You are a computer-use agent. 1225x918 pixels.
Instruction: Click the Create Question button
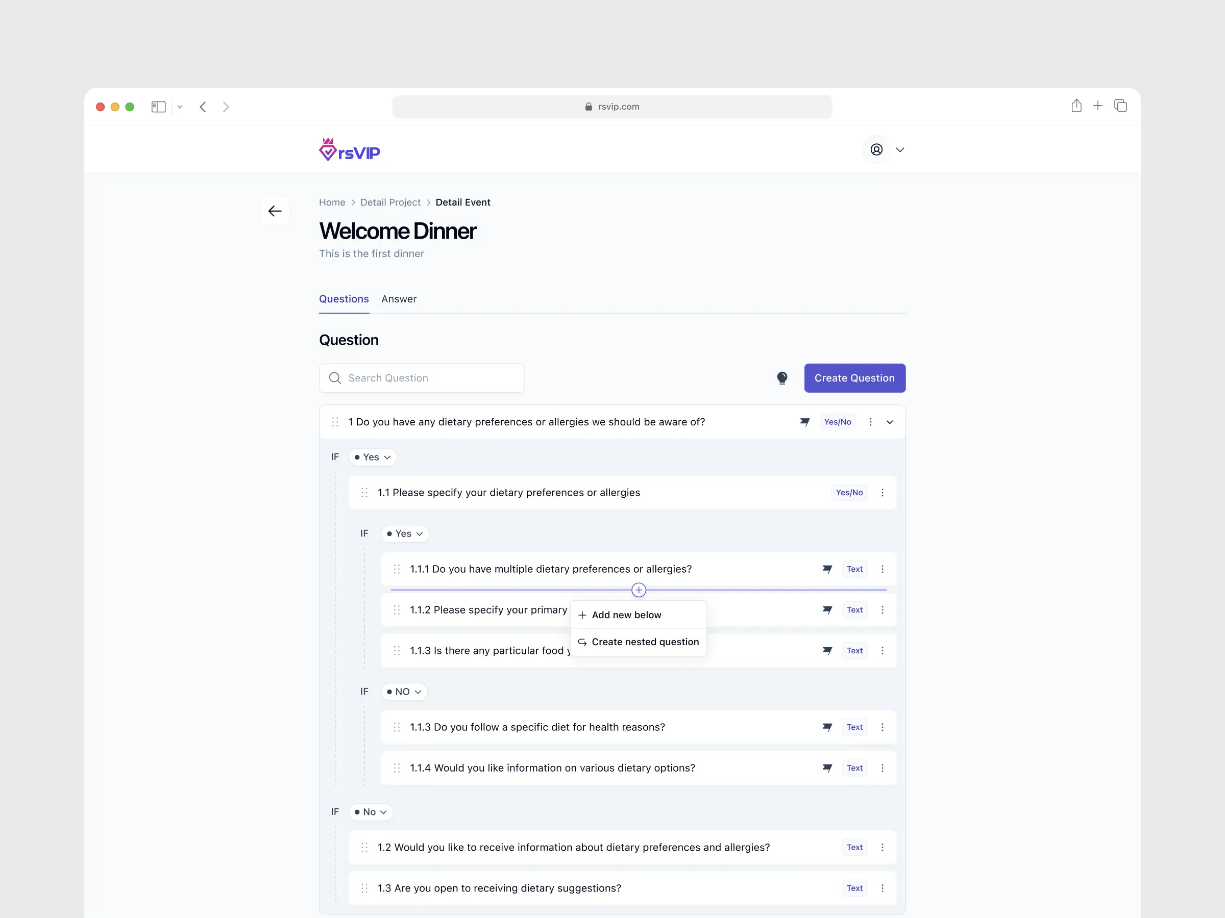coord(854,378)
